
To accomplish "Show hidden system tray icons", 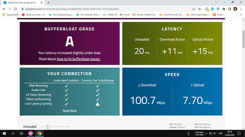I will pyautogui.click(x=206, y=133).
